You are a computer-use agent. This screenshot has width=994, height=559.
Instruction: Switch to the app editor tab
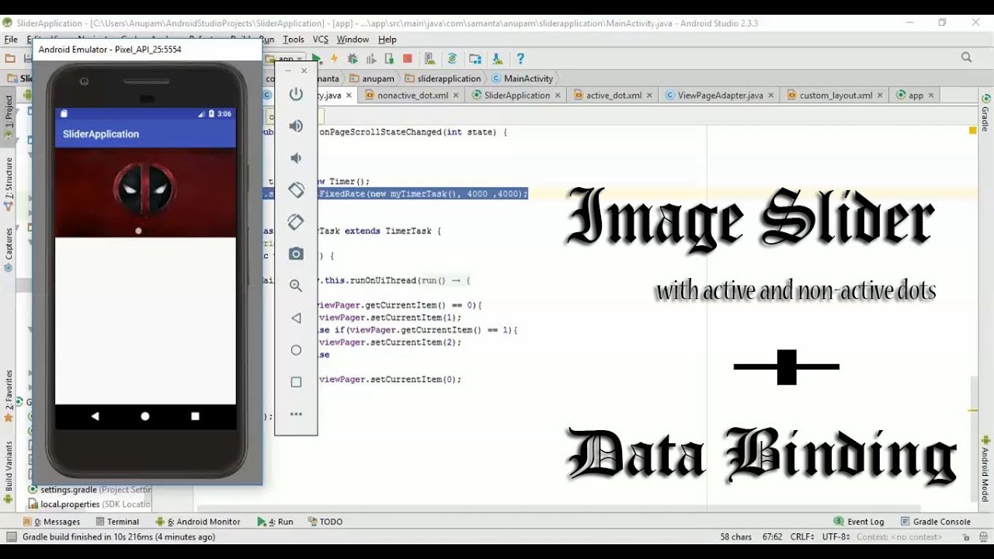click(916, 95)
